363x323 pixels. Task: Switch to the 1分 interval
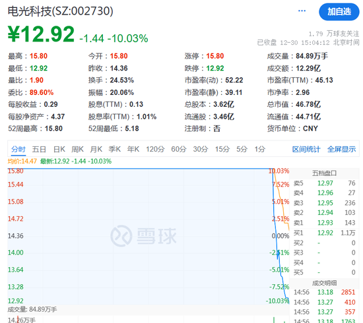(260, 149)
